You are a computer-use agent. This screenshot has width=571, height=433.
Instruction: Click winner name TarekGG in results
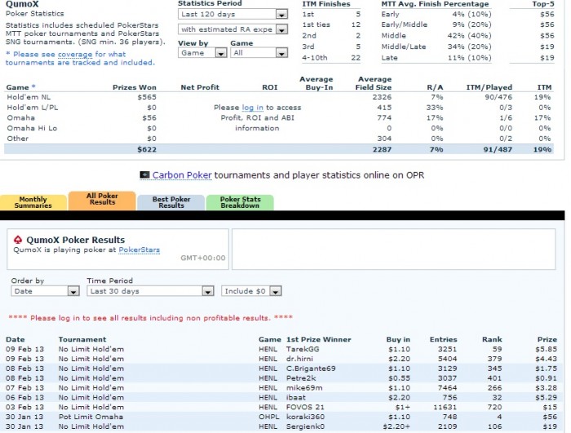click(303, 349)
